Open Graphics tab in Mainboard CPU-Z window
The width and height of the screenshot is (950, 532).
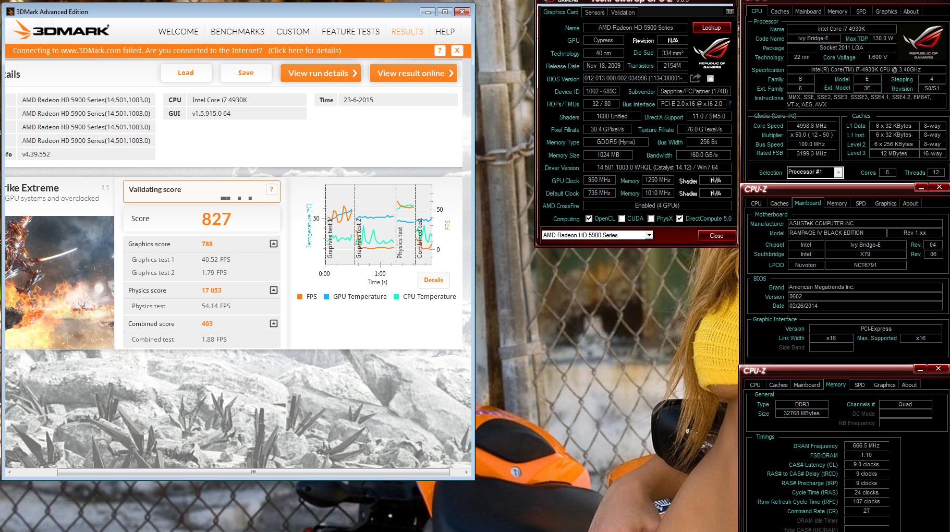click(x=885, y=203)
